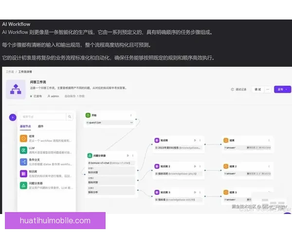Click the green 开始 node icon
Image resolution: width=292 pixels, height=234 pixels.
[88, 116]
